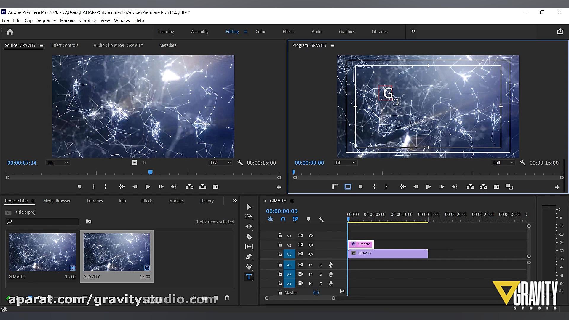The width and height of the screenshot is (569, 320).
Task: Open Timeline Display Settings wrench
Action: click(321, 219)
